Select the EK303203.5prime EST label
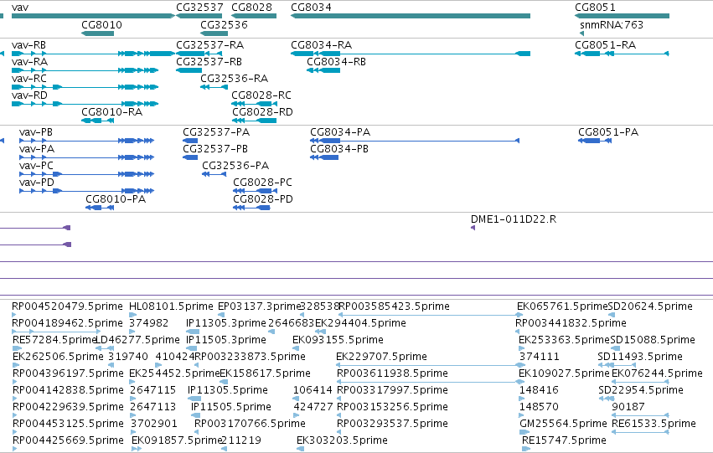The height and width of the screenshot is (453, 713). [x=342, y=440]
